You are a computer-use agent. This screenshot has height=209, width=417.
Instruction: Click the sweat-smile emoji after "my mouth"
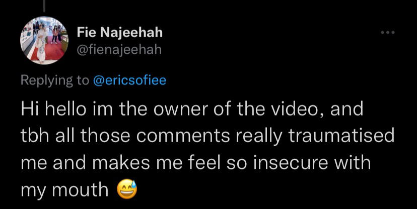[x=127, y=189]
